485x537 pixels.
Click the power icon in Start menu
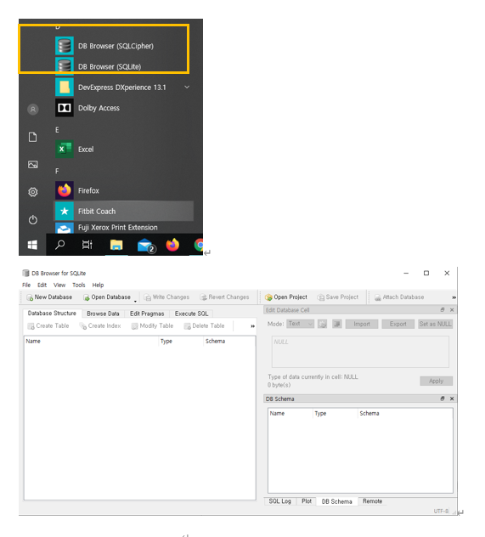pyautogui.click(x=33, y=219)
